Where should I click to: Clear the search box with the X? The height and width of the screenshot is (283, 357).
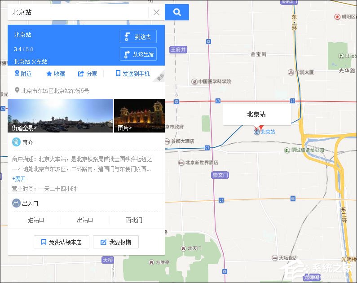tap(156, 12)
